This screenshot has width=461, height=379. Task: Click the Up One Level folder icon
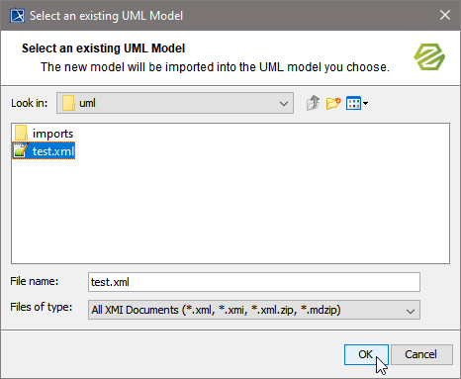click(x=313, y=103)
